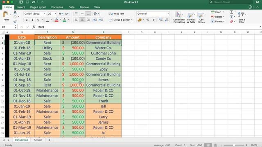Screen dimensions: 262x147
Task: Open Cell Styles gallery
Action: click(x=201, y=17)
